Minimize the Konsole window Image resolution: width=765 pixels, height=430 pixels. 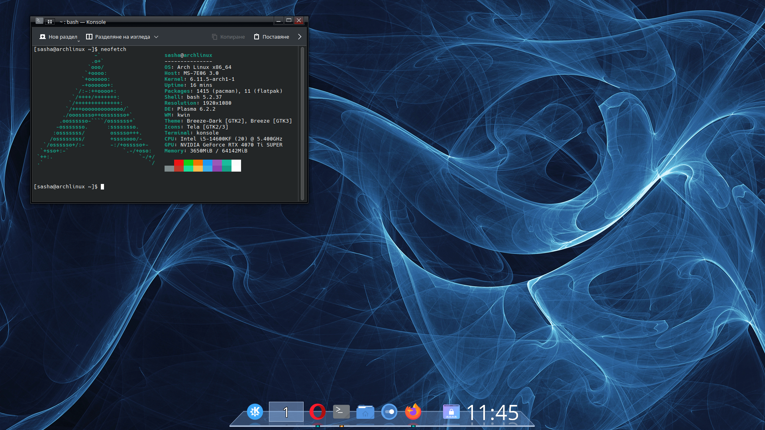279,21
